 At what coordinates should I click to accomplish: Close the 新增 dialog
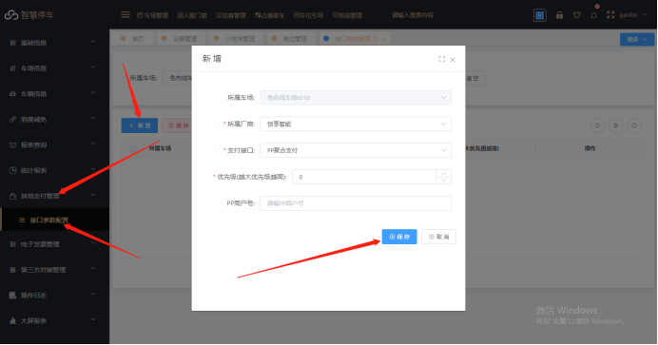click(453, 60)
